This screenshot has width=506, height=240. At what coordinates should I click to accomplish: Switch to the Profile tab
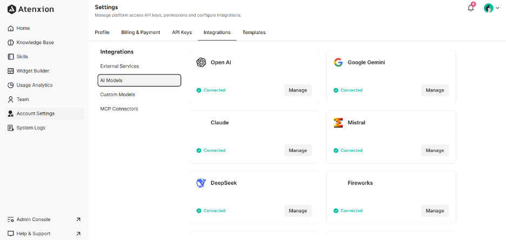(x=102, y=32)
